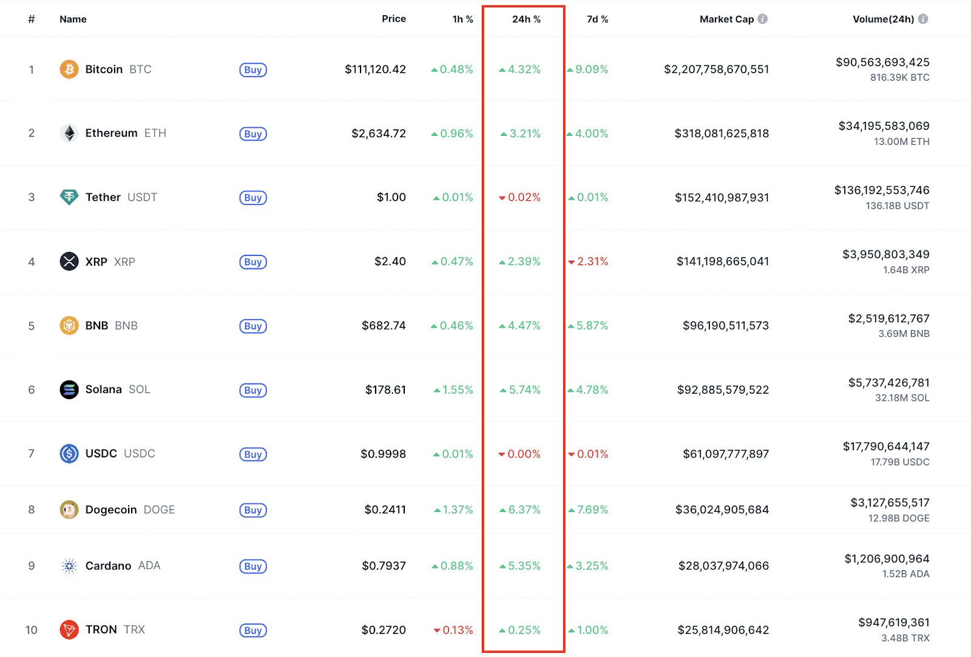
Task: Click Buy button for XRP
Action: tap(253, 262)
